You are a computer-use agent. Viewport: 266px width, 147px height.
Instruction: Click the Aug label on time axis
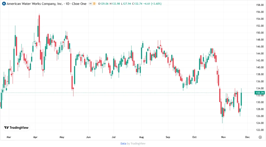[141, 137]
